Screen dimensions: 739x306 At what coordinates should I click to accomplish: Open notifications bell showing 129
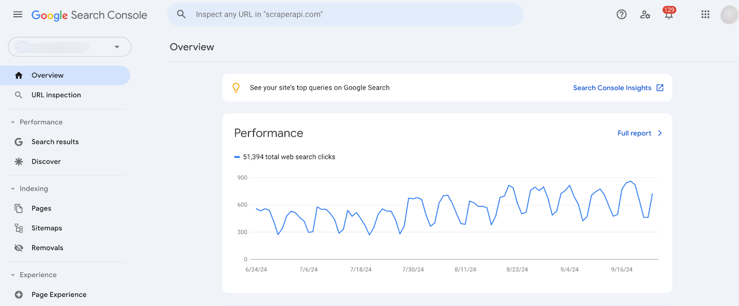(x=669, y=13)
